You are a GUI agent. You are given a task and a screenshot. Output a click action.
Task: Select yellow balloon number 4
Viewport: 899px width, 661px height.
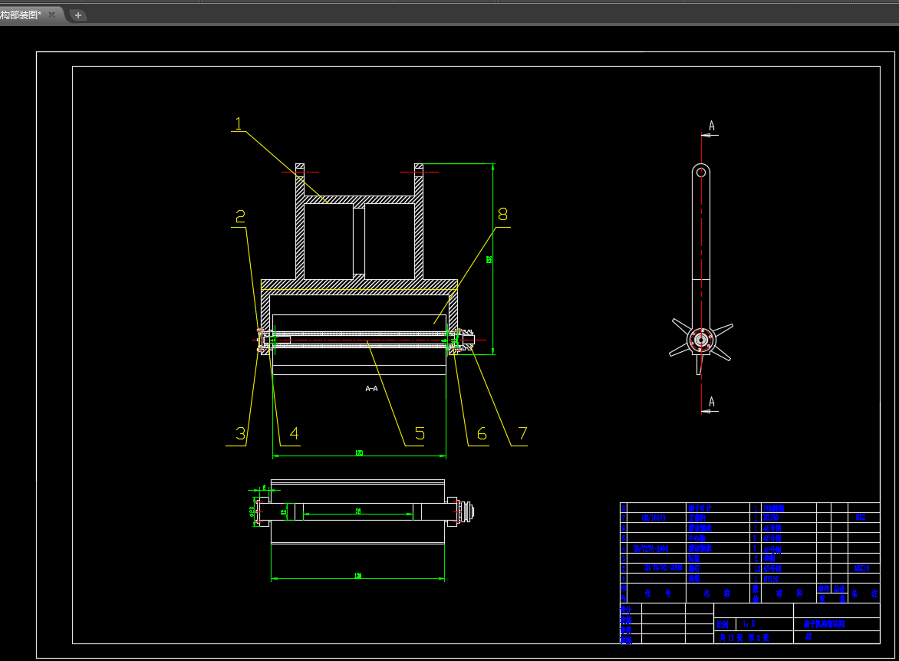(x=294, y=433)
